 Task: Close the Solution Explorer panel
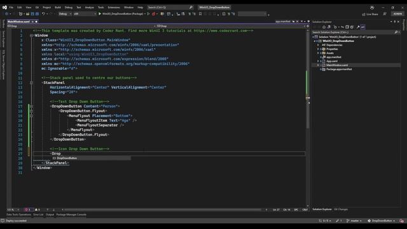[399, 22]
